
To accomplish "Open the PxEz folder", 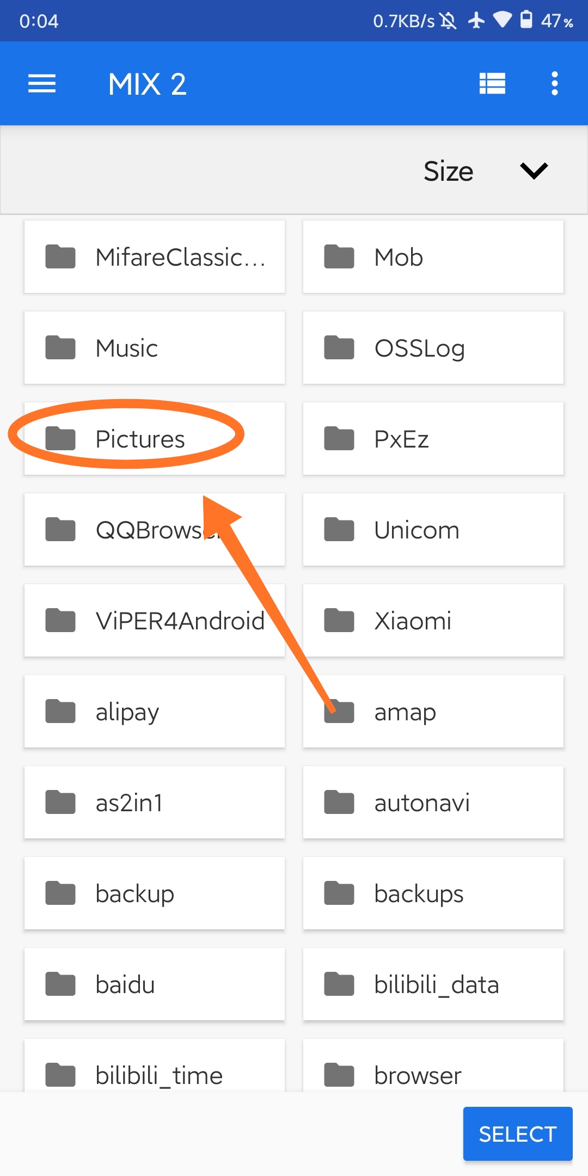I will click(x=433, y=439).
